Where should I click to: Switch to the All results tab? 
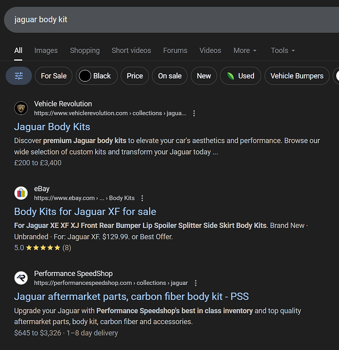pyautogui.click(x=18, y=50)
